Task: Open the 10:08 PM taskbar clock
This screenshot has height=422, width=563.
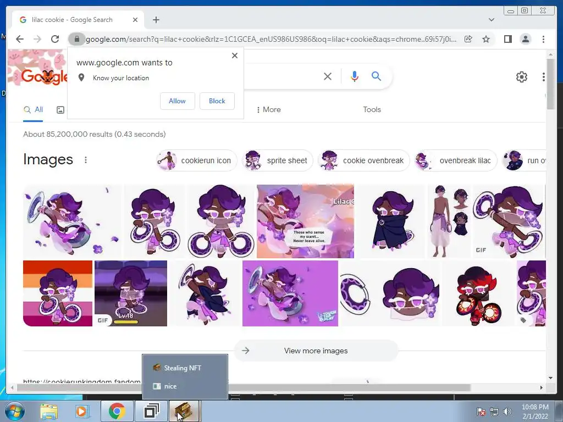Action: pyautogui.click(x=535, y=412)
